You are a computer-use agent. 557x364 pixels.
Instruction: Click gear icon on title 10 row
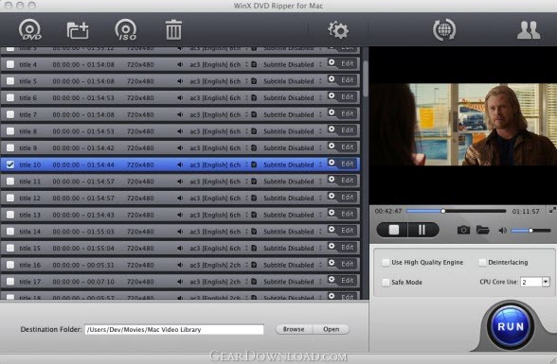coord(332,163)
